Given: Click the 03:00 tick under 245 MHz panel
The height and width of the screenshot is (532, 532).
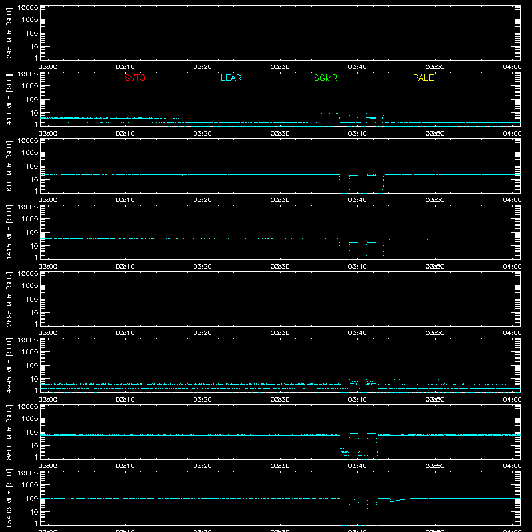Looking at the screenshot, I should 48,67.
